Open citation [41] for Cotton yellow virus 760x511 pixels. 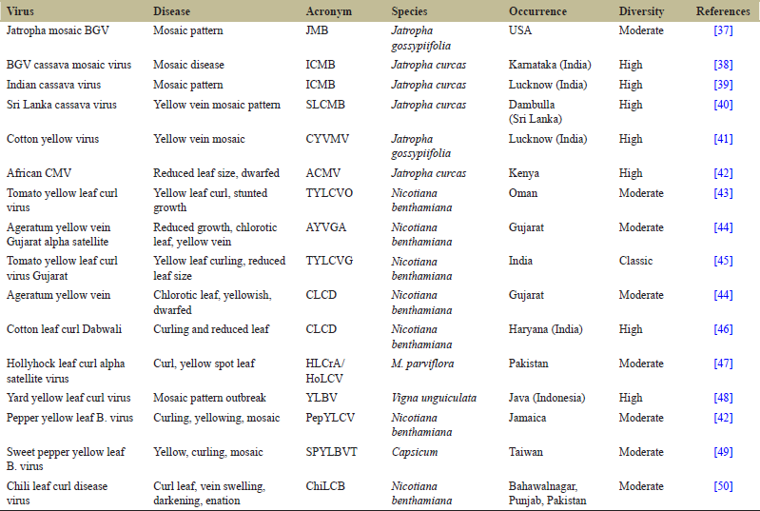pyautogui.click(x=723, y=139)
